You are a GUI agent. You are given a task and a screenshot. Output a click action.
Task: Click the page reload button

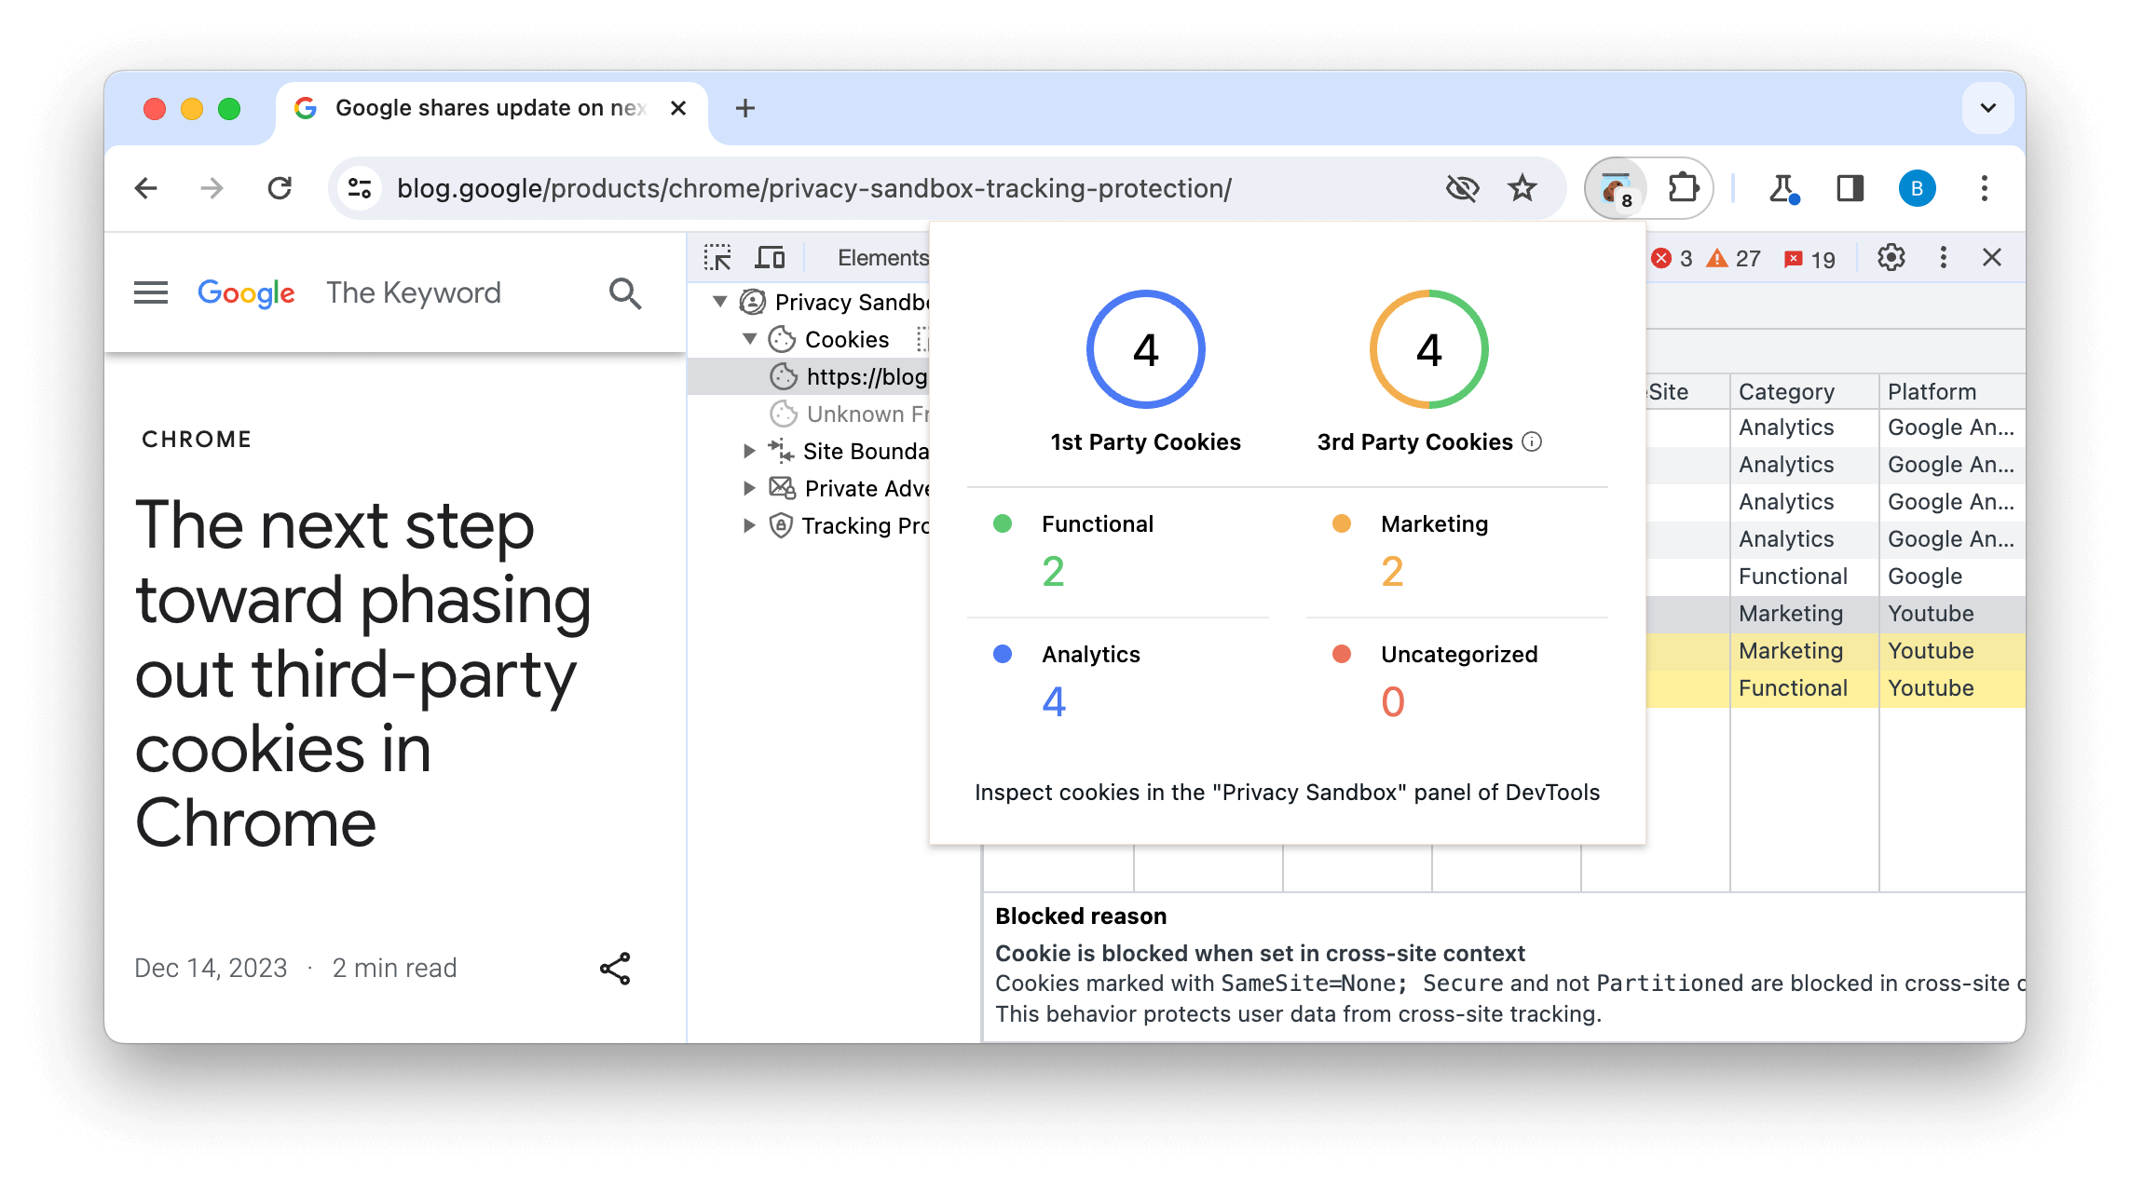[x=280, y=187]
